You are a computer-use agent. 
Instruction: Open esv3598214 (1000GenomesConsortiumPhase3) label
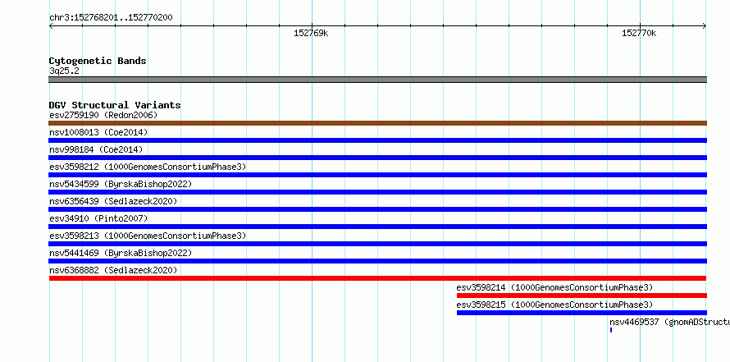coord(554,287)
